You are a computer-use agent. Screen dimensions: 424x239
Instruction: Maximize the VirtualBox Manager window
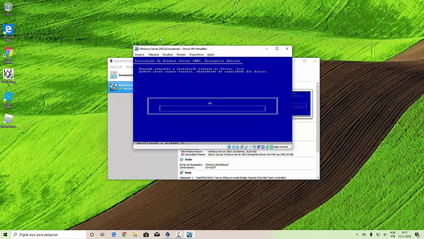click(x=304, y=61)
